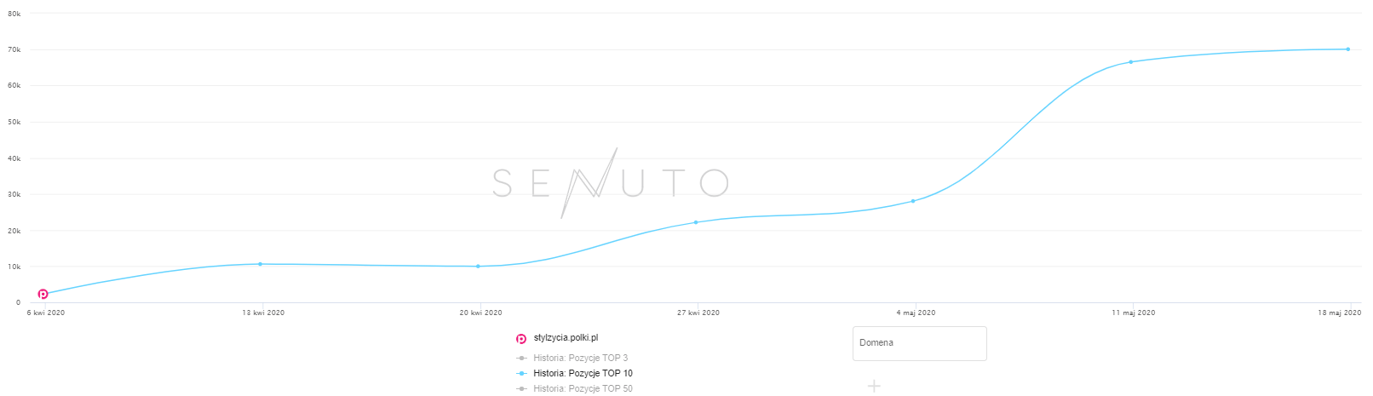Select the 20 kwi 2020 data point
The height and width of the screenshot is (396, 1373).
(x=478, y=267)
